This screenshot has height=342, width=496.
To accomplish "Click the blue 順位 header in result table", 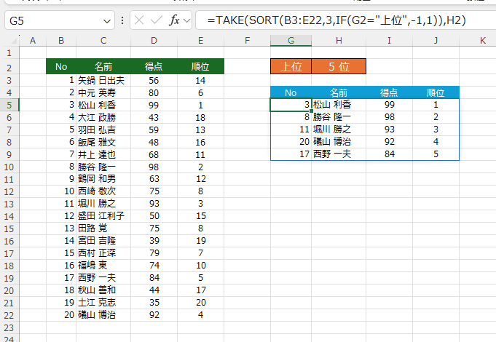I will point(436,92).
